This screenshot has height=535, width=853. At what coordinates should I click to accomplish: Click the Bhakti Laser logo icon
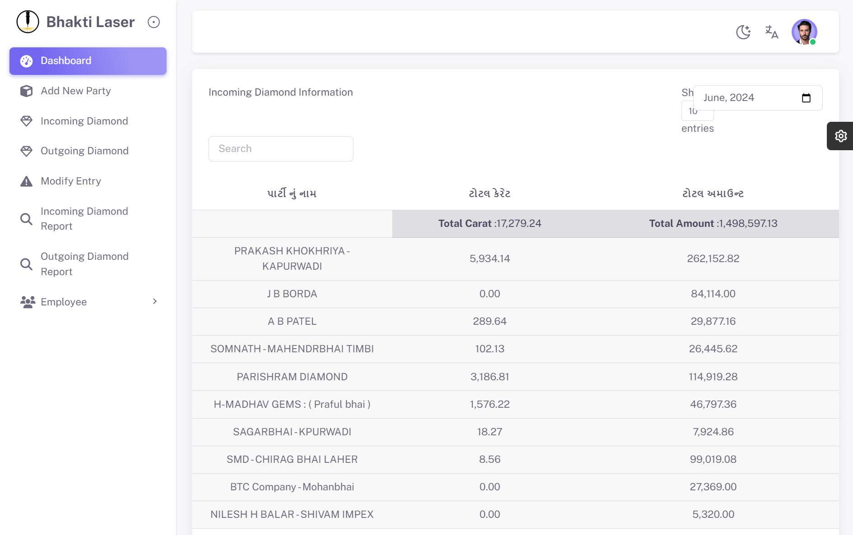(28, 22)
